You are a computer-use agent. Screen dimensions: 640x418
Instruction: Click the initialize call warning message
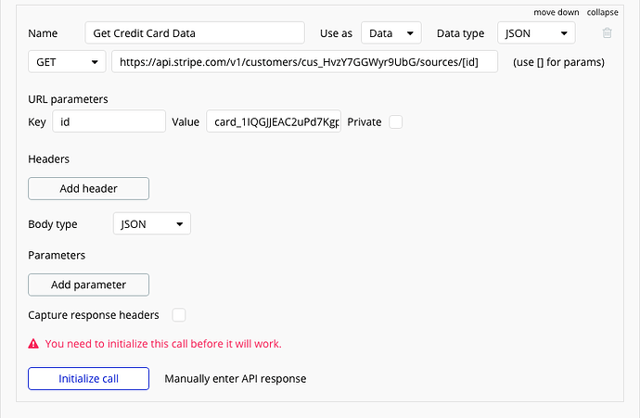point(163,344)
